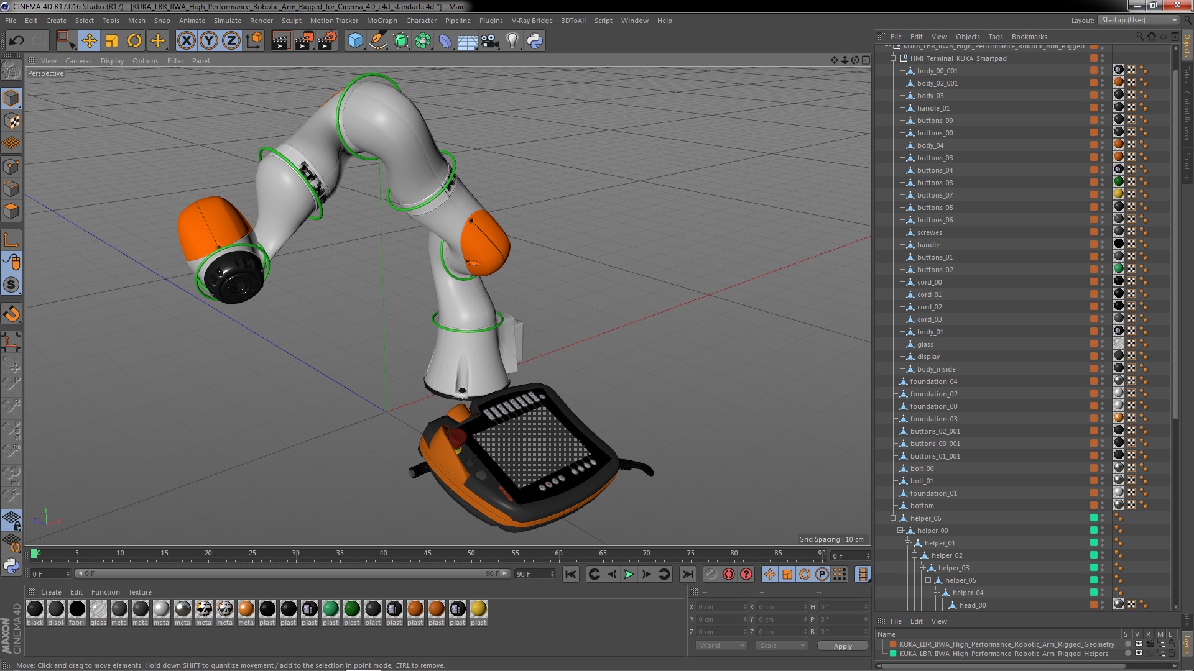Click the Python icon in top toolbar
Image resolution: width=1194 pixels, height=671 pixels.
coord(535,41)
